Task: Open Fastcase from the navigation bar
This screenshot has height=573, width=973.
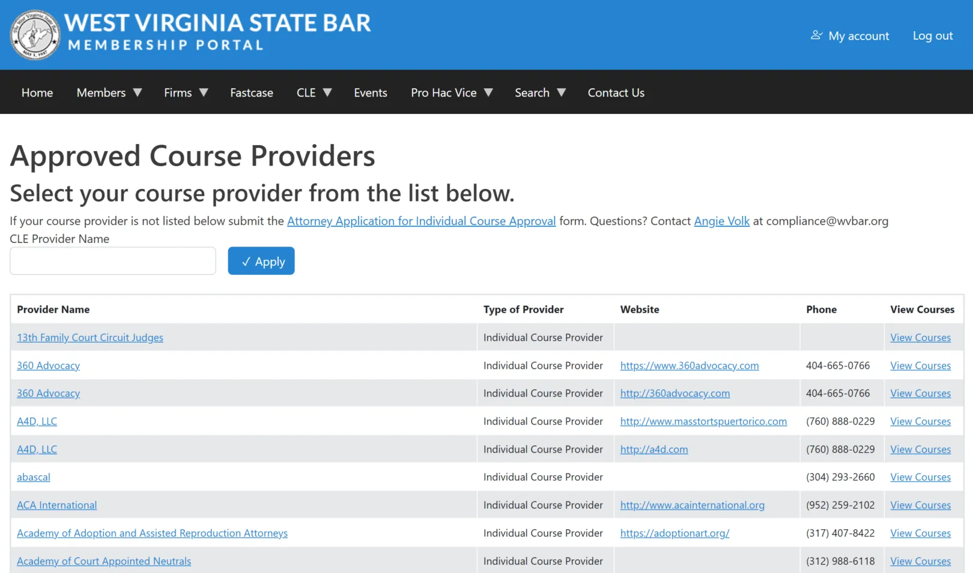Action: pyautogui.click(x=252, y=92)
